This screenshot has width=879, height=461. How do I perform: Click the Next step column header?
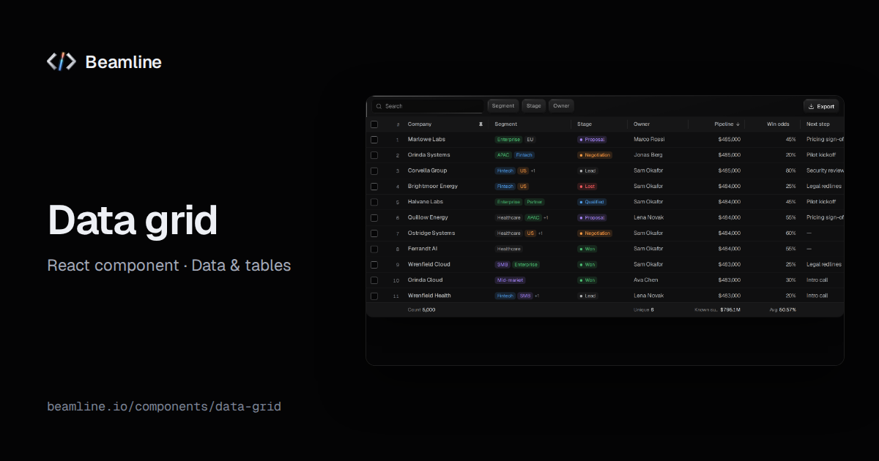coord(818,124)
